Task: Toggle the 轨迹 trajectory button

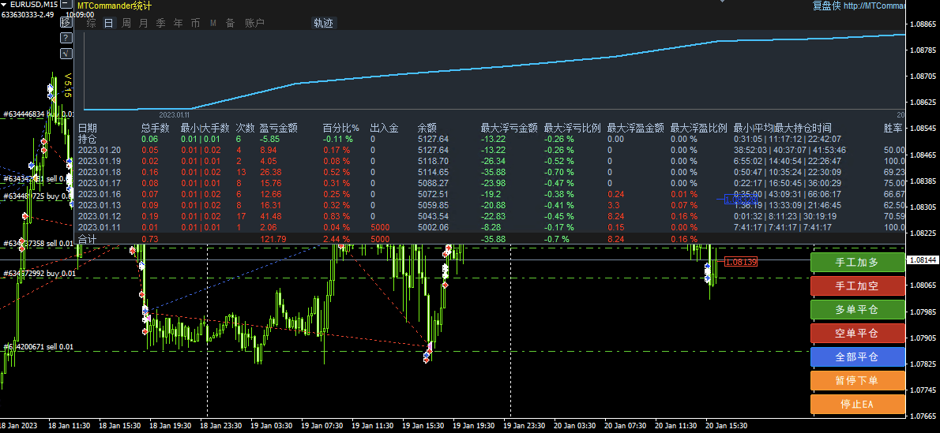Action: coord(324,24)
